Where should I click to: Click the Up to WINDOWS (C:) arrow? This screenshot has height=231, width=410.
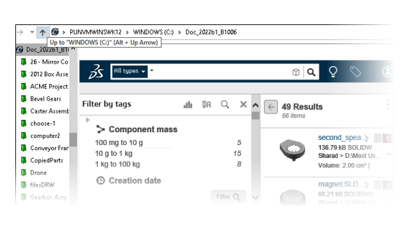point(42,32)
